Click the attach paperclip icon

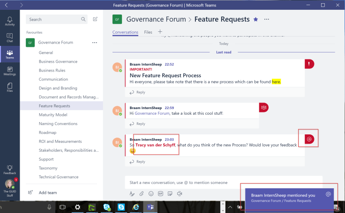point(141,193)
